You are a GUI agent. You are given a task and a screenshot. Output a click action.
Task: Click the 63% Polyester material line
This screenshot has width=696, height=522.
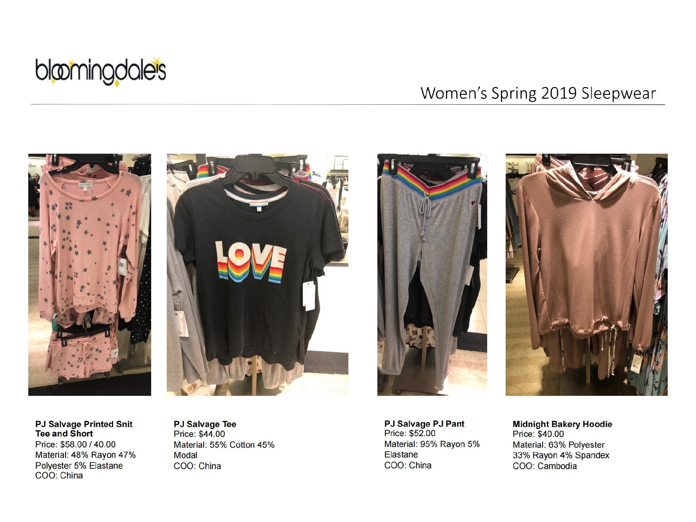[559, 445]
